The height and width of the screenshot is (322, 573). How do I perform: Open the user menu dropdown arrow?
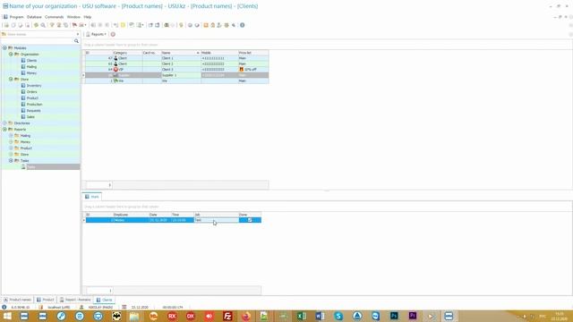point(78,34)
